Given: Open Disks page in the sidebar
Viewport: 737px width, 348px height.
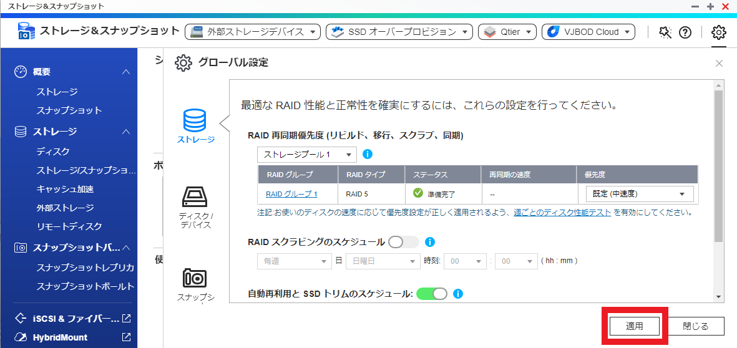Looking at the screenshot, I should (x=53, y=152).
